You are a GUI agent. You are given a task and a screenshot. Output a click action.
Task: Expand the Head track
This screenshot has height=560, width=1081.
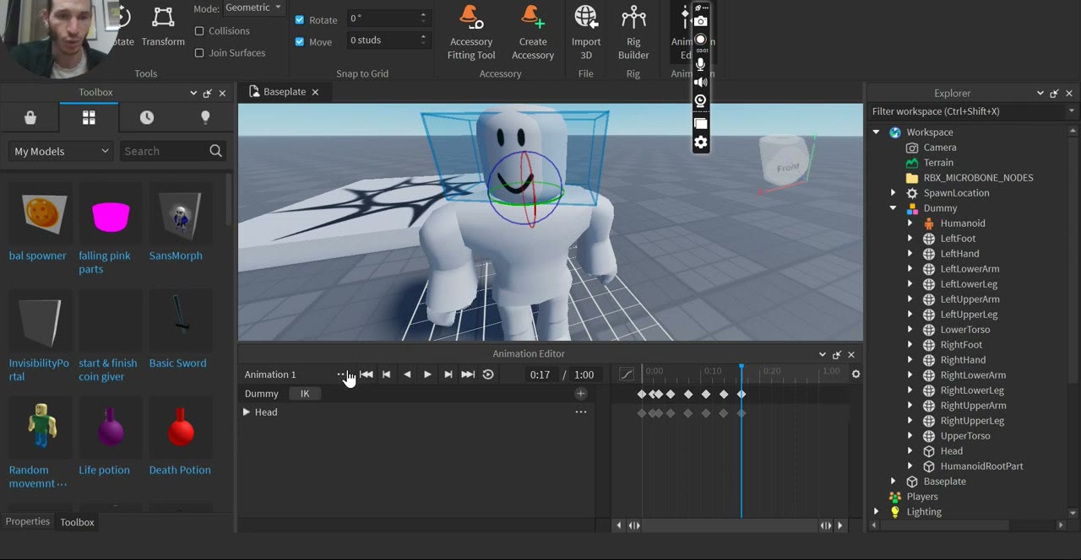click(x=246, y=412)
